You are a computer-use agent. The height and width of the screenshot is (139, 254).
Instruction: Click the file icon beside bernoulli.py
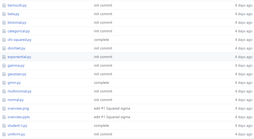click(x=4, y=5)
